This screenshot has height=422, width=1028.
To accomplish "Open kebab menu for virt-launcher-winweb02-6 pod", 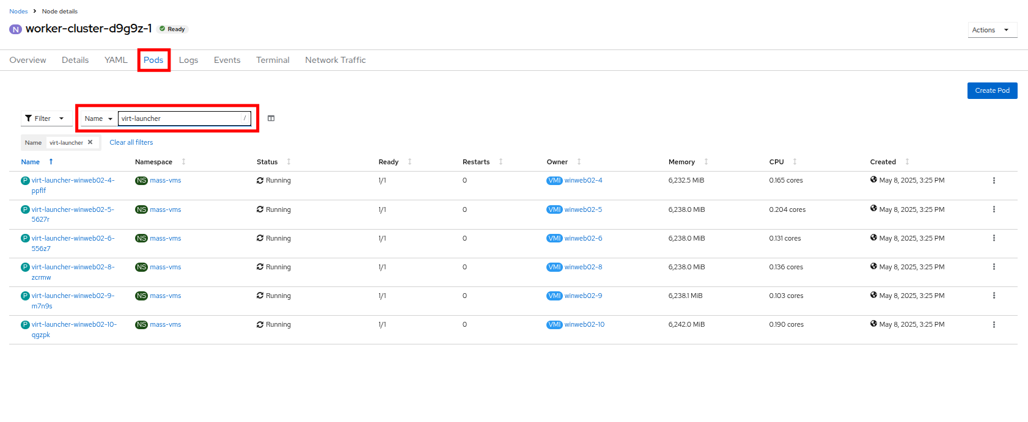I will pyautogui.click(x=994, y=238).
